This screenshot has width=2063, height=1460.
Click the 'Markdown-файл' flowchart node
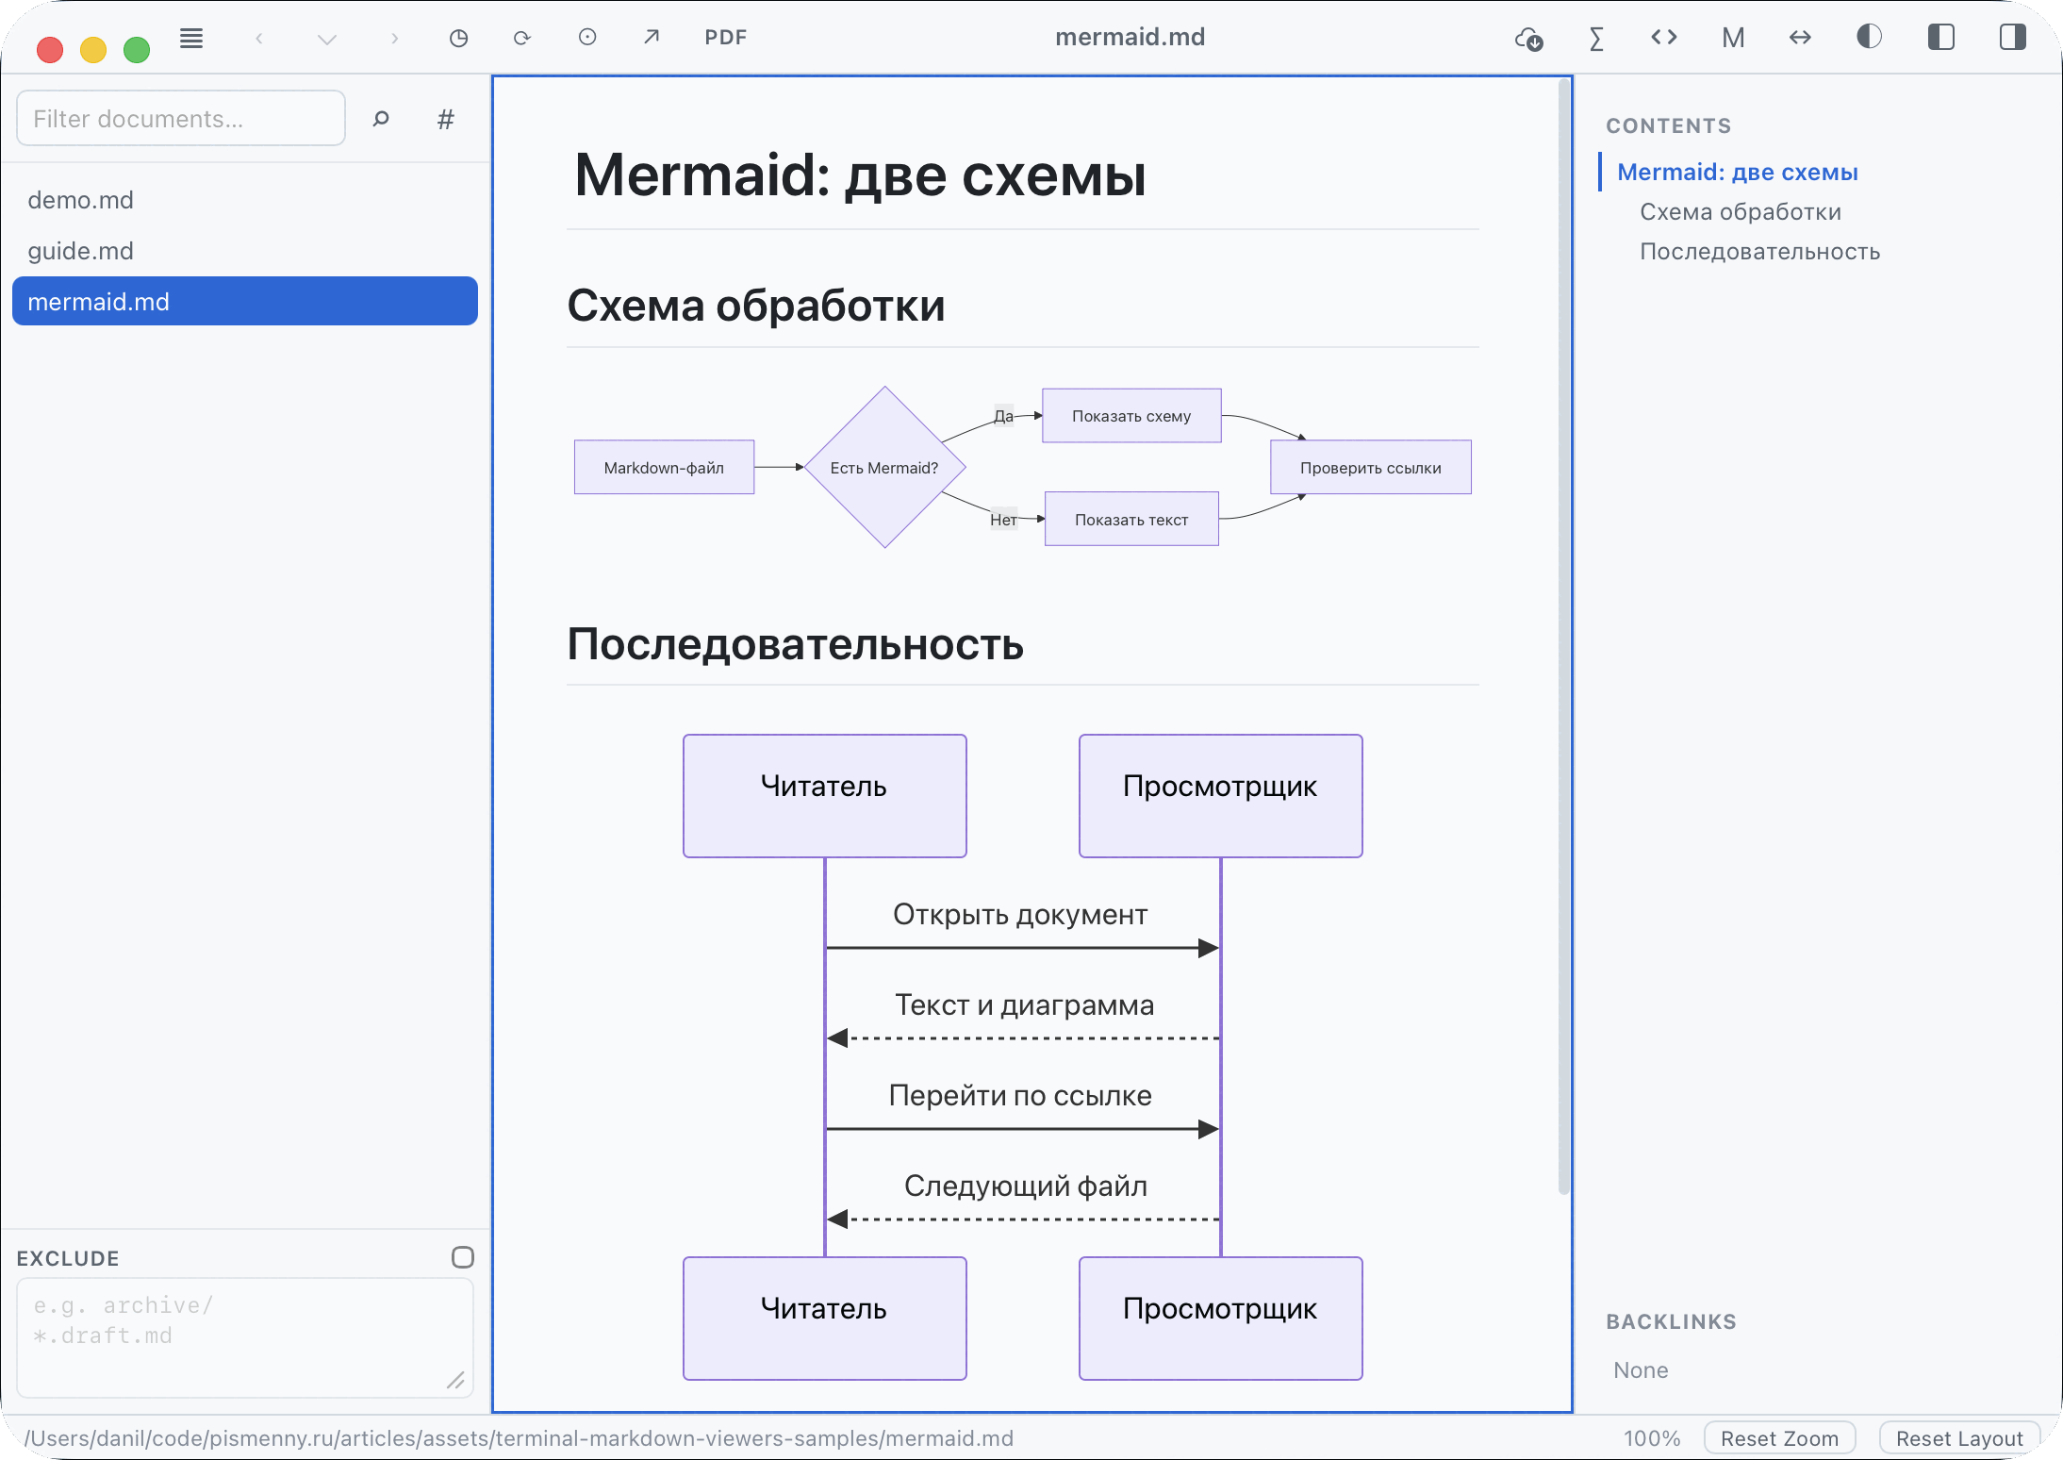click(664, 467)
